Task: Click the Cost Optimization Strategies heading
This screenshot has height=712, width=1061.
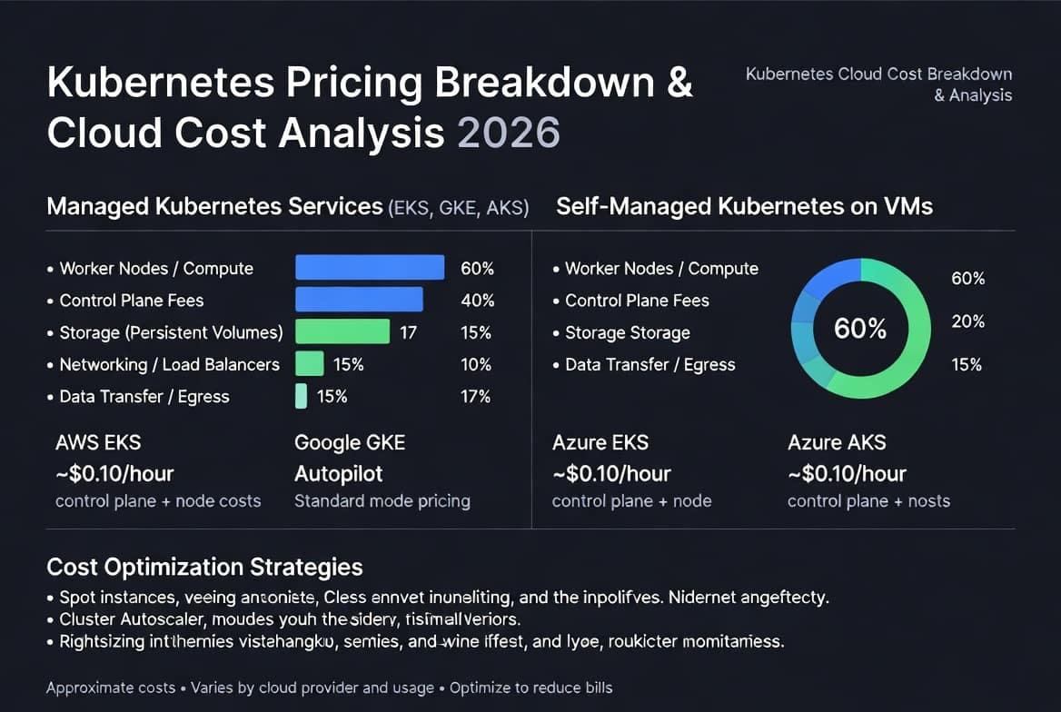Action: coord(204,567)
